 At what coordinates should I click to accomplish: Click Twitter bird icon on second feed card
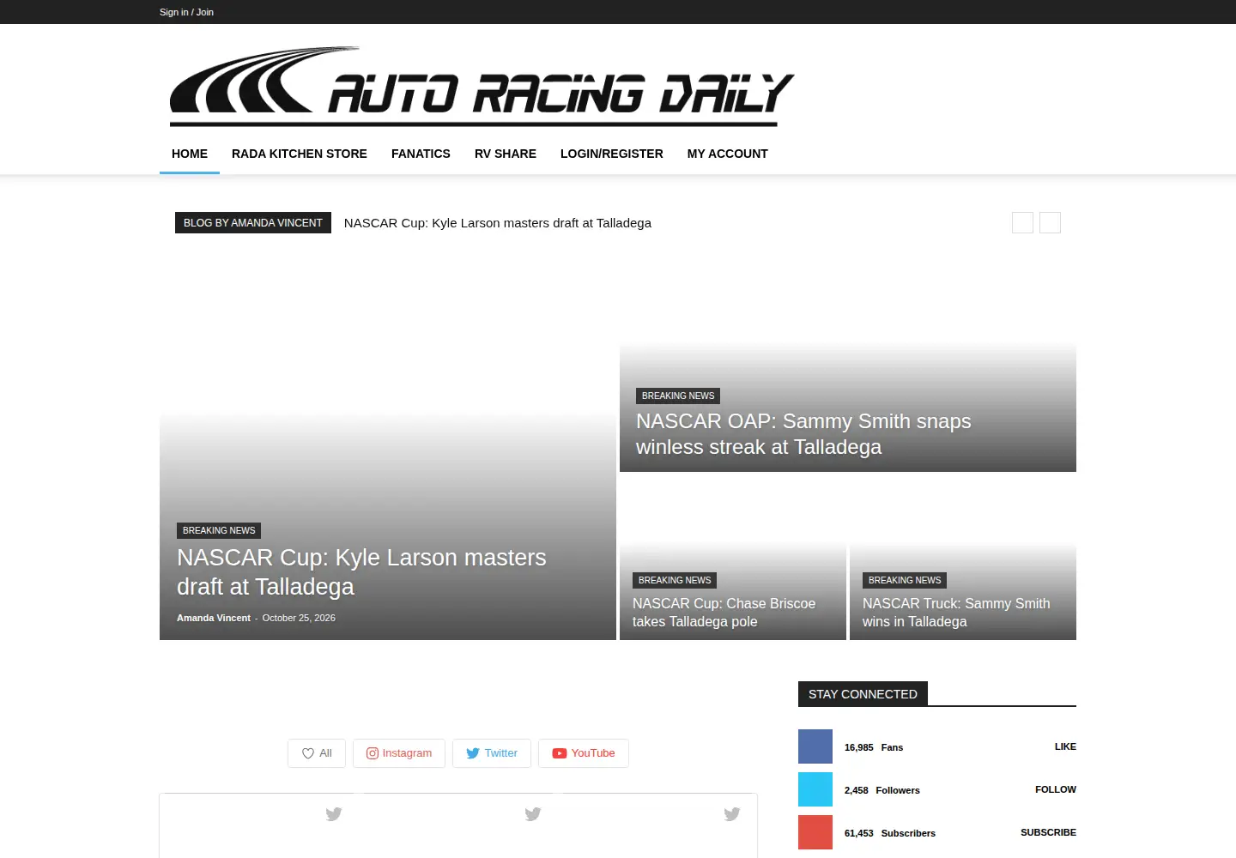pyautogui.click(x=533, y=813)
